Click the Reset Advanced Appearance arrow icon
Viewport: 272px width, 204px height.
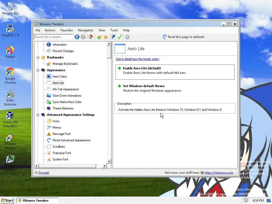pyautogui.click(x=49, y=140)
